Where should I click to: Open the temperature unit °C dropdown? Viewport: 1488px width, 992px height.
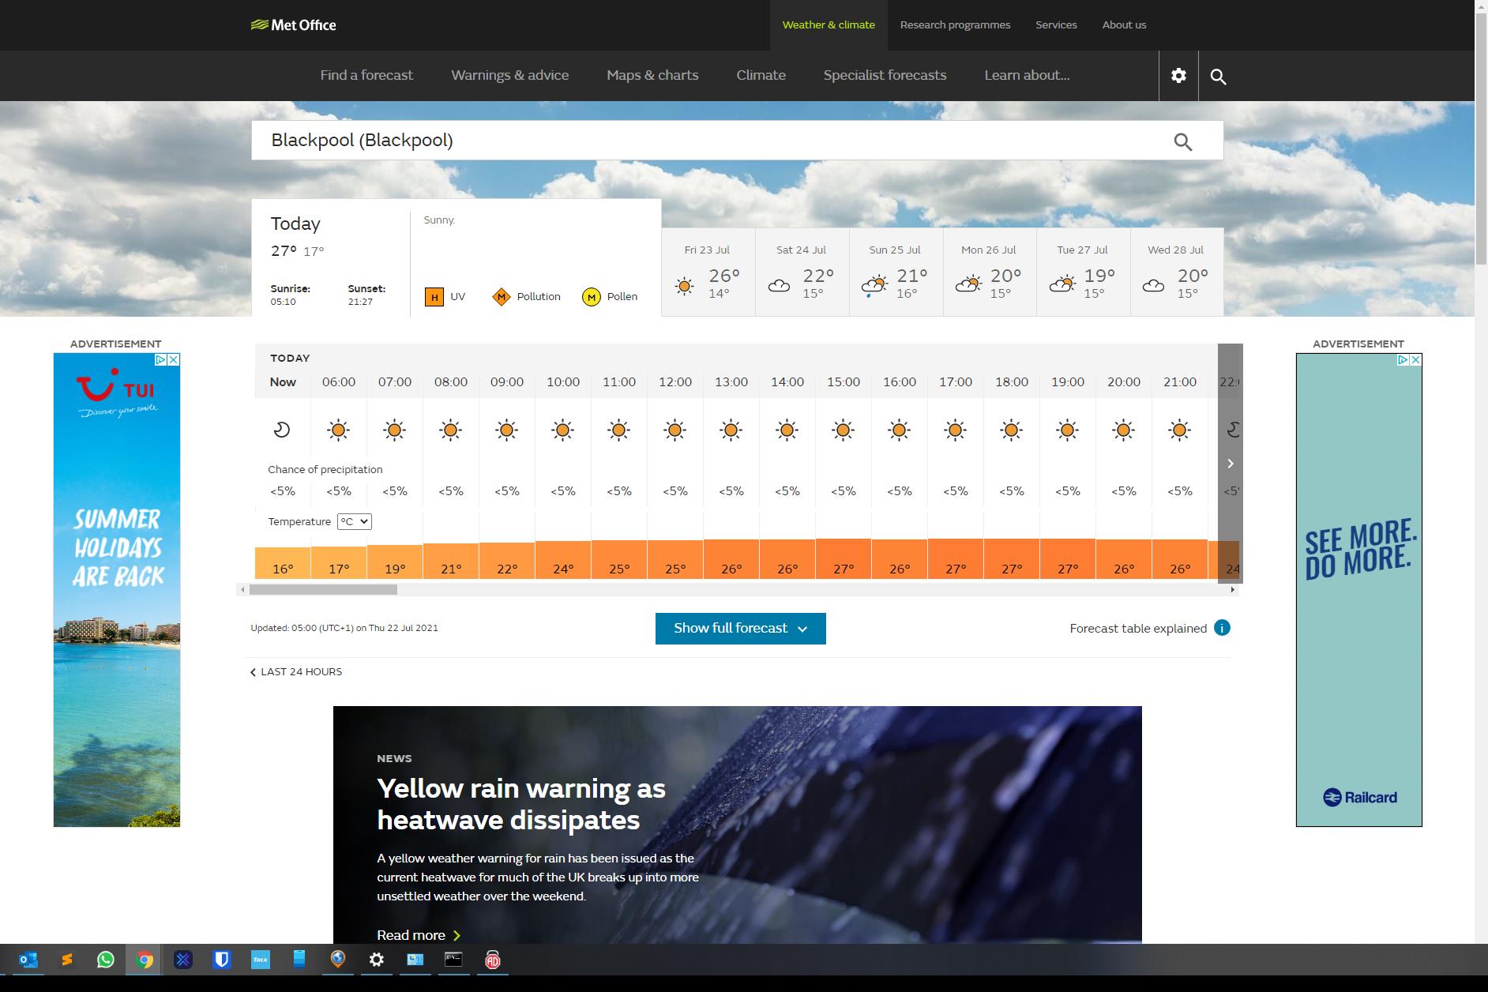pos(354,521)
